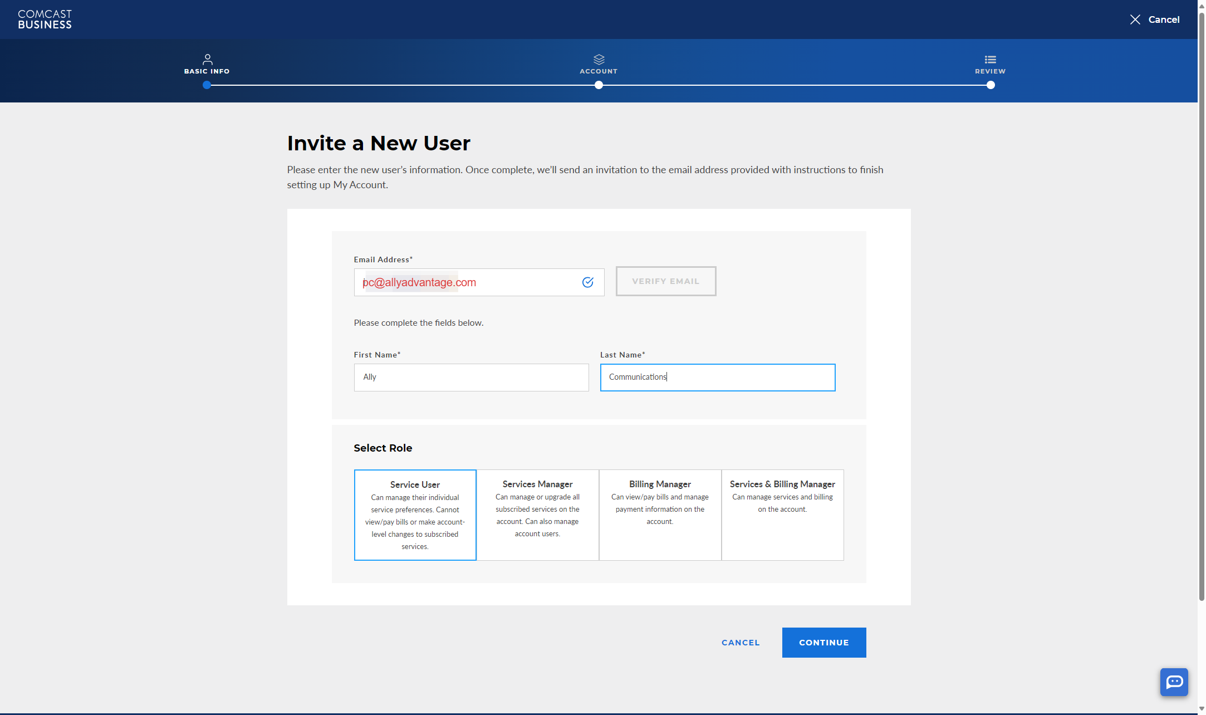Image resolution: width=1206 pixels, height=715 pixels.
Task: Click the scrollbar down arrow
Action: [1202, 709]
